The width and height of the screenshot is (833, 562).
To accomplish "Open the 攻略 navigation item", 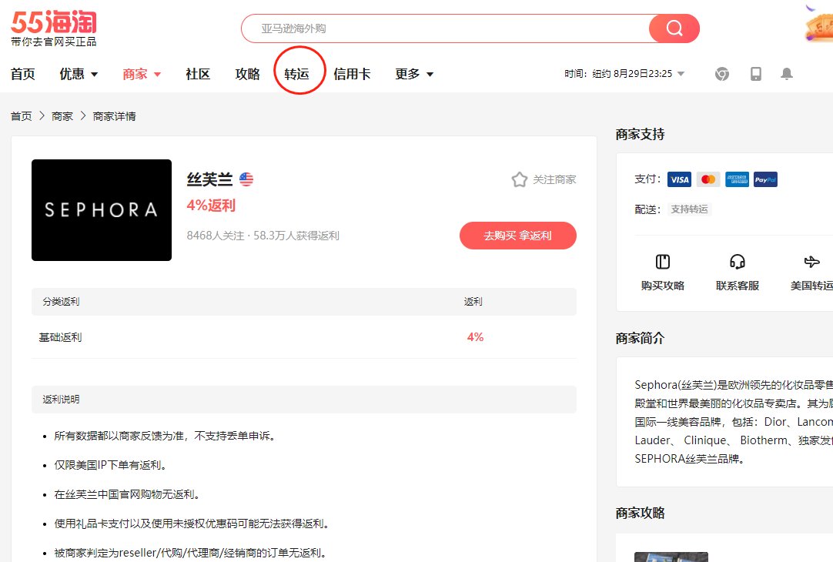I will point(248,74).
